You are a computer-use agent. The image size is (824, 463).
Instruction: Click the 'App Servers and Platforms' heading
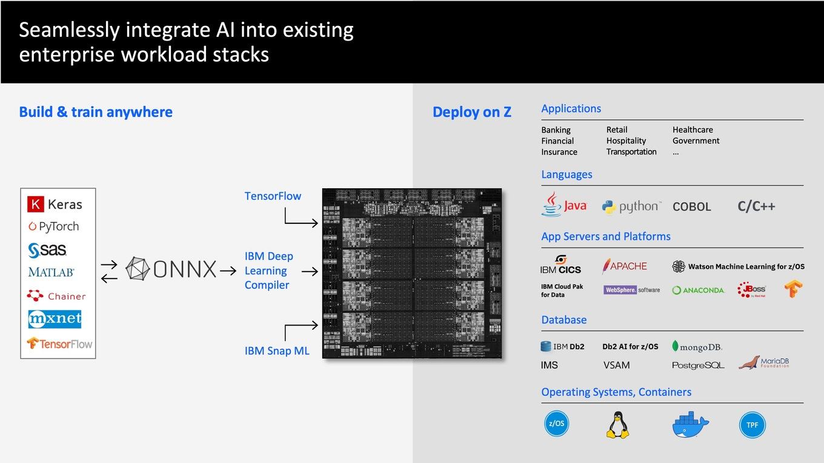606,237
